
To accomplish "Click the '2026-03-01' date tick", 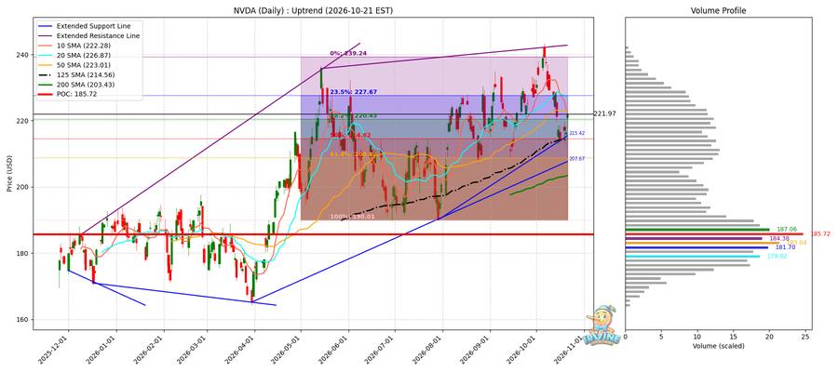I will (193, 349).
